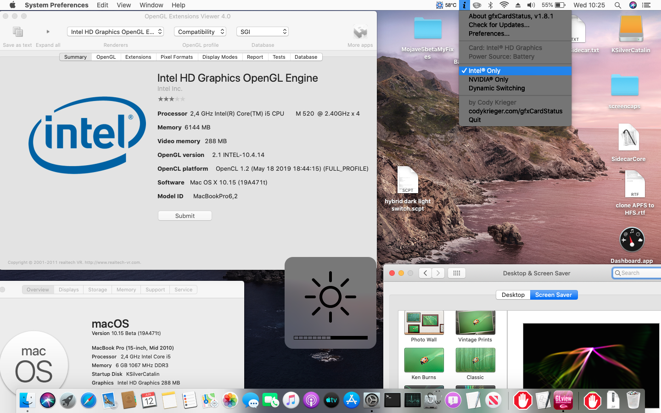Switch to Desktop tab in preferences
Viewport: 661px width, 413px height.
[x=513, y=295]
